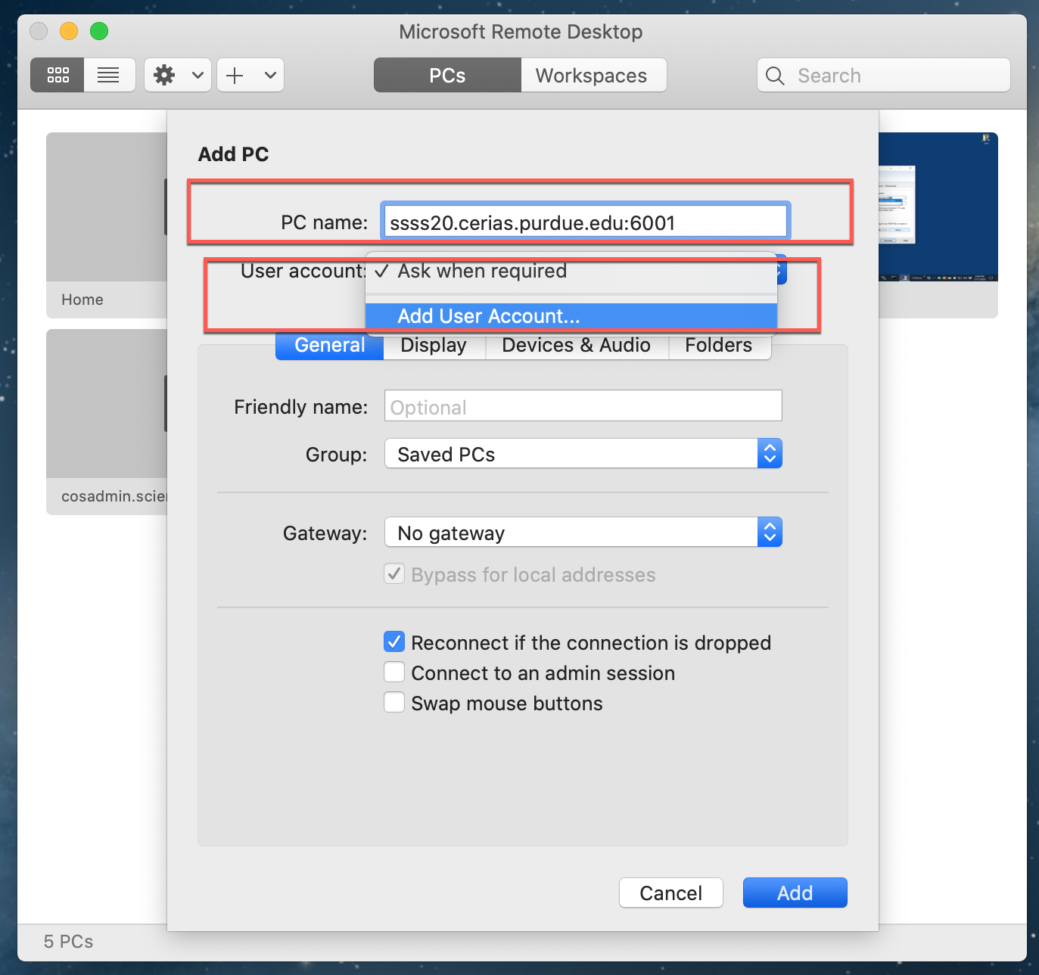The height and width of the screenshot is (975, 1039).
Task: Choose Ask when required option
Action: click(x=571, y=272)
